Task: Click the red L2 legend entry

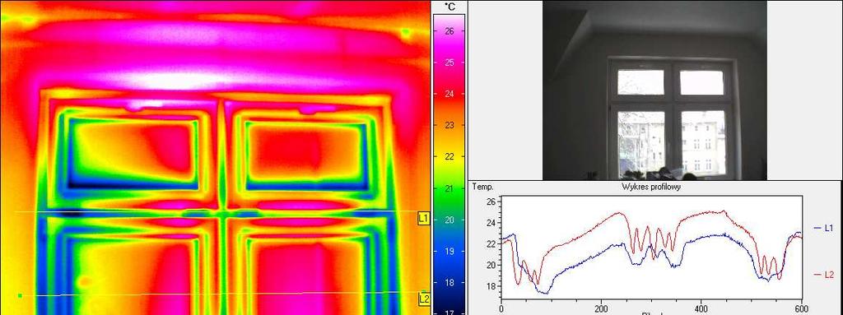Action: pos(823,275)
